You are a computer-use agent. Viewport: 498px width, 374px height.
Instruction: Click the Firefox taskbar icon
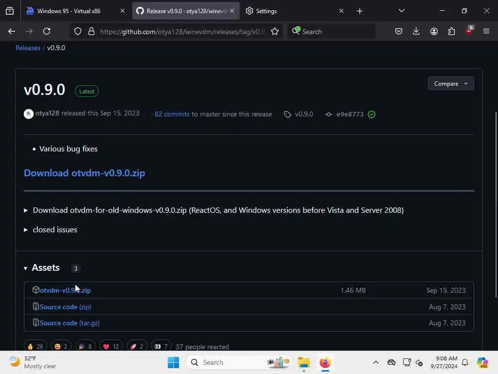[325, 362]
